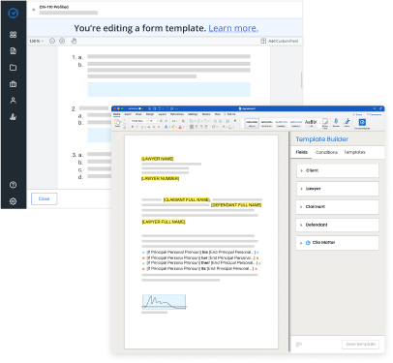Open the help question mark icon
The width and height of the screenshot is (393, 363).
coord(14,185)
